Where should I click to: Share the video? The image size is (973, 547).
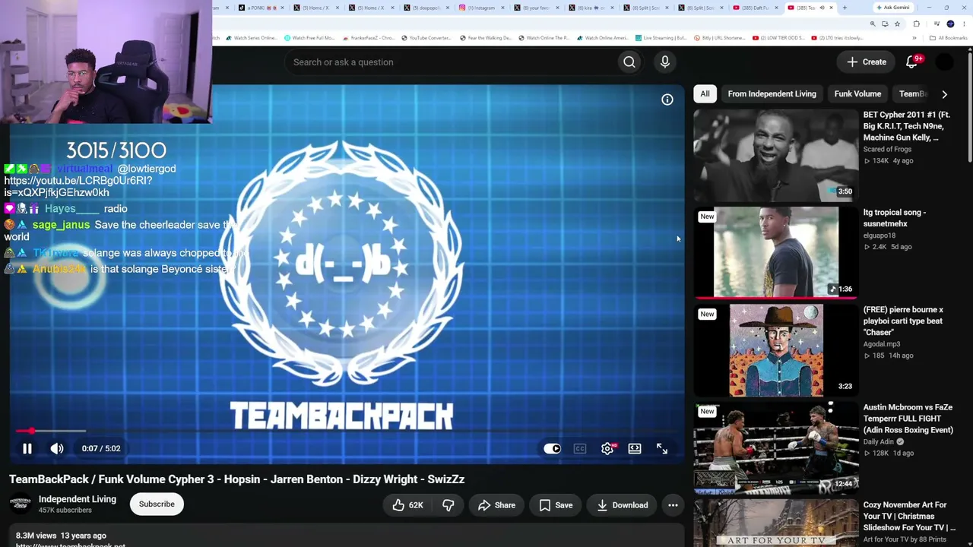pos(496,505)
